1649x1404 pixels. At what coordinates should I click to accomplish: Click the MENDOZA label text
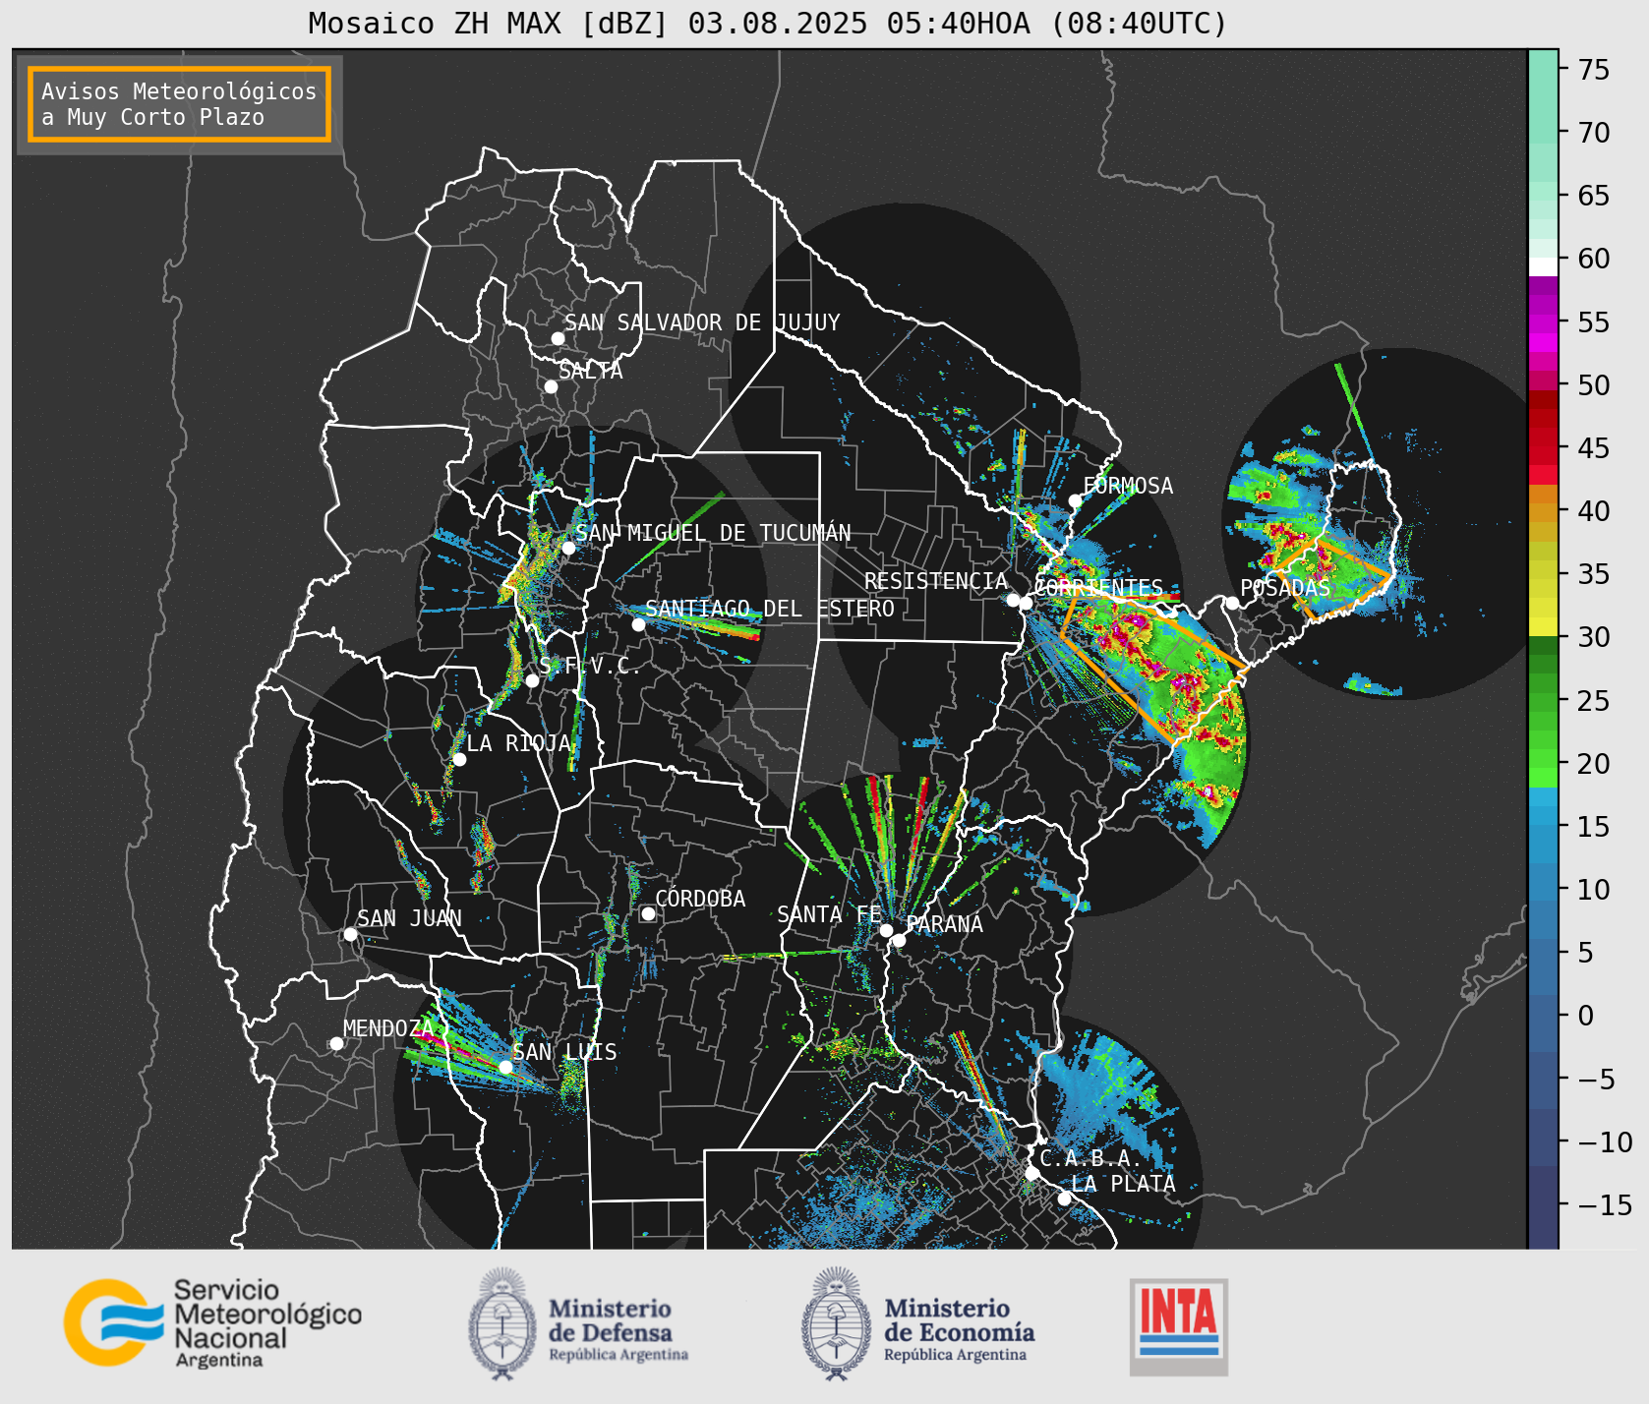pyautogui.click(x=388, y=1028)
